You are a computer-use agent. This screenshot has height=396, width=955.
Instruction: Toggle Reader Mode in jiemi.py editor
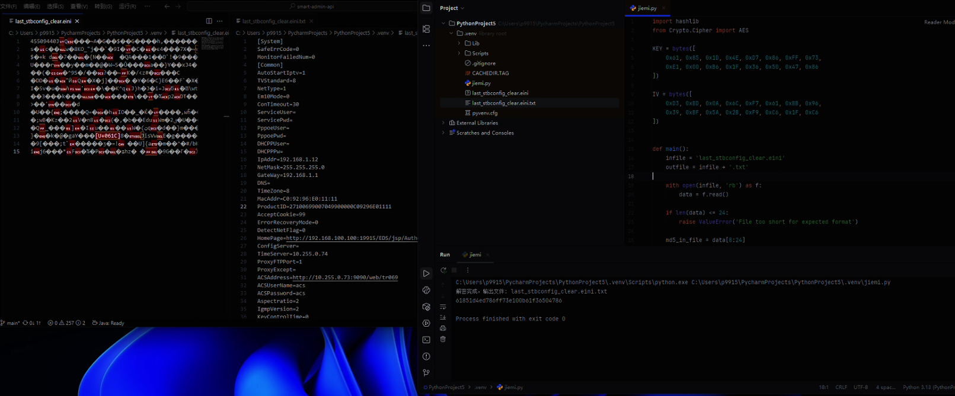click(x=939, y=22)
